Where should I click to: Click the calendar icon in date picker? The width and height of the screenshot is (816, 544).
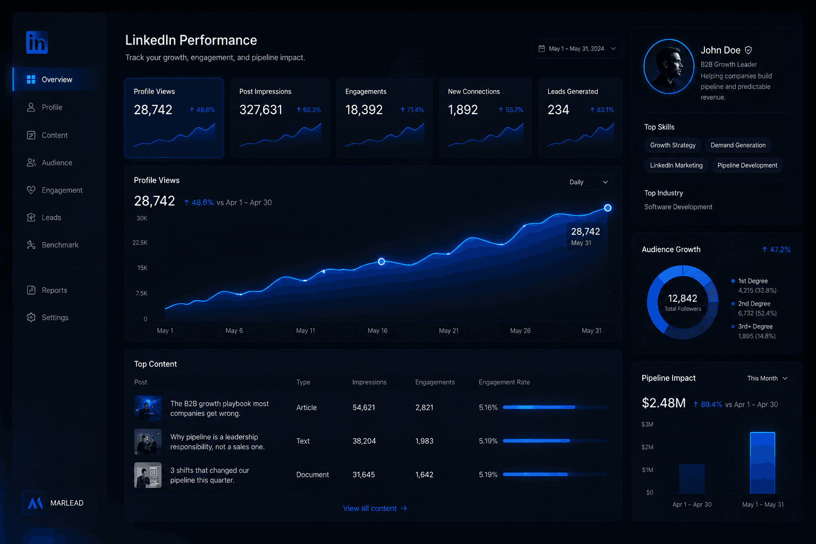coord(542,48)
